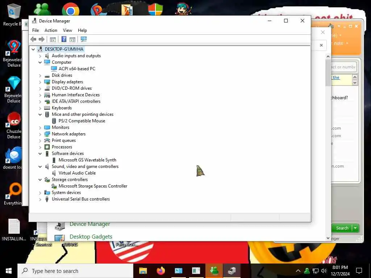This screenshot has width=371, height=278.
Task: Select ACPI x64-based PC
Action: [77, 69]
